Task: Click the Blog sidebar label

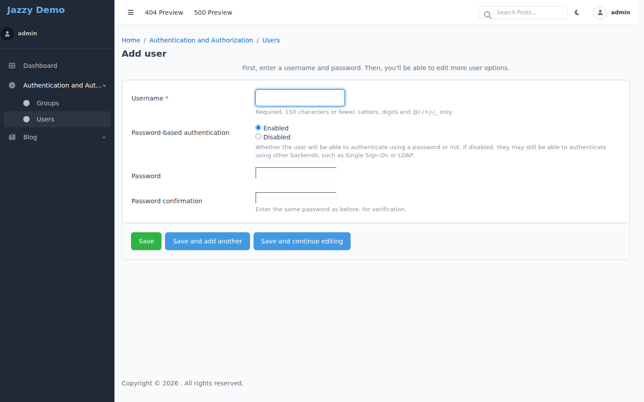Action: [x=30, y=137]
